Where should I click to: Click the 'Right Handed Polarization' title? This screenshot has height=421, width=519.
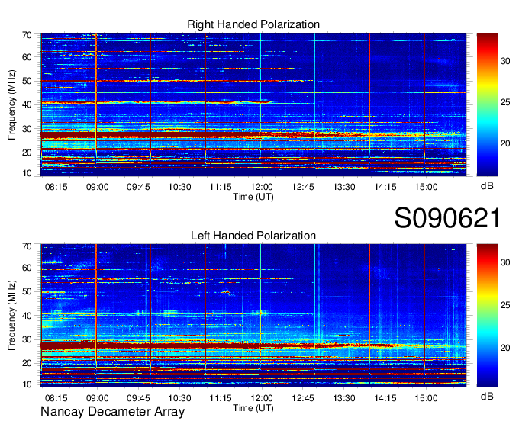253,24
